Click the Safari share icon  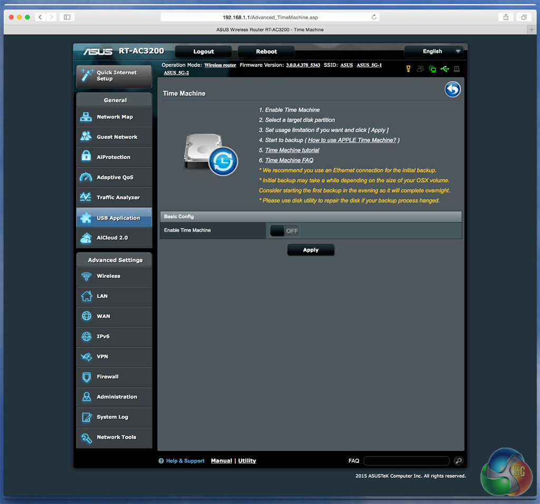click(506, 17)
